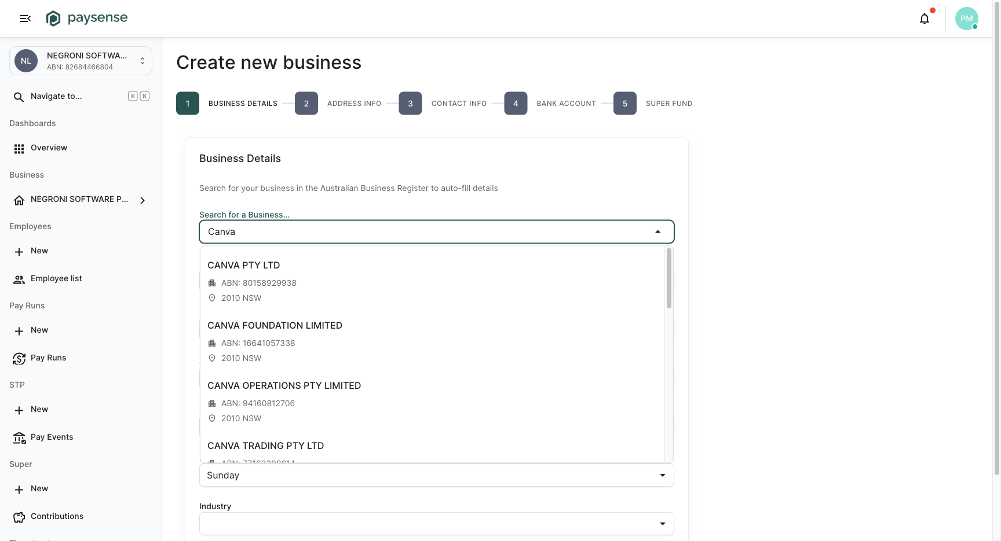1001x541 pixels.
Task: Select CANVA PTY LTD result
Action: point(433,281)
